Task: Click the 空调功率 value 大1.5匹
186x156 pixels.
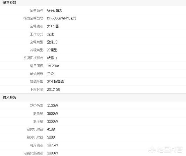Action: click(53, 26)
